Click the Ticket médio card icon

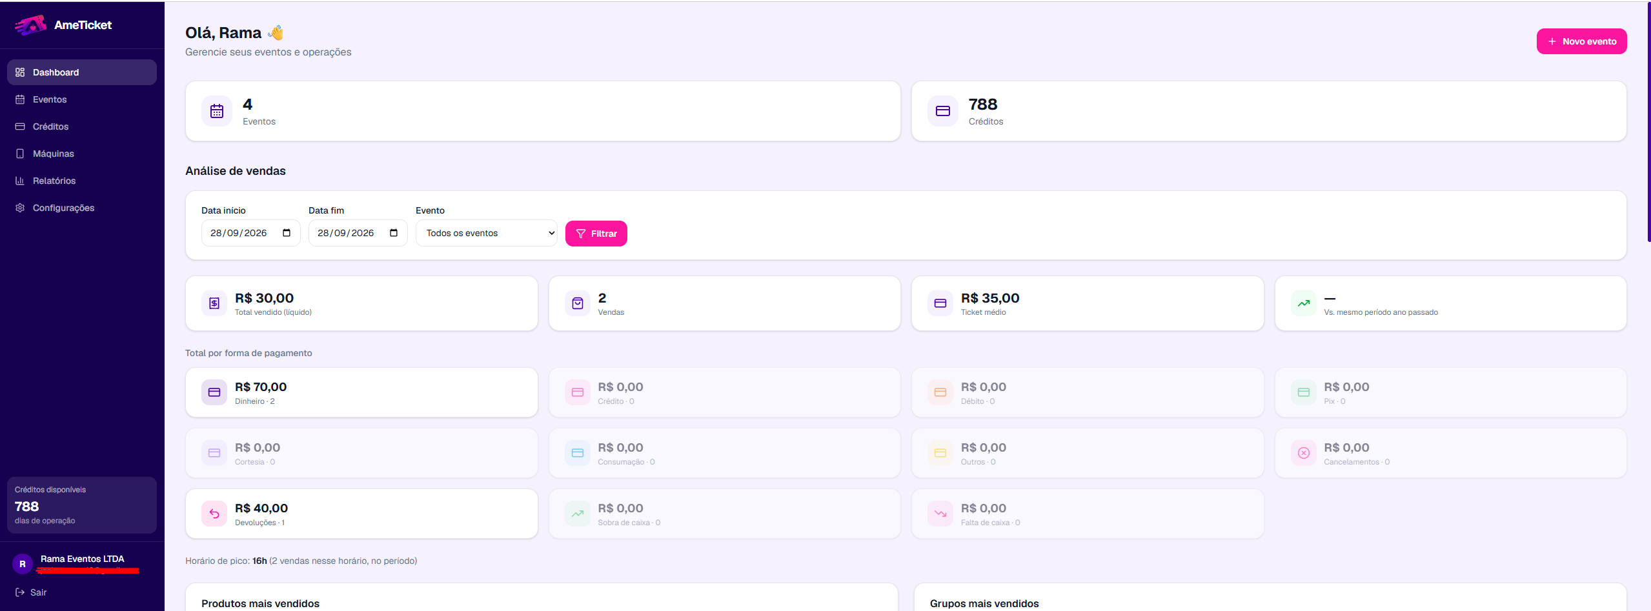pos(940,303)
